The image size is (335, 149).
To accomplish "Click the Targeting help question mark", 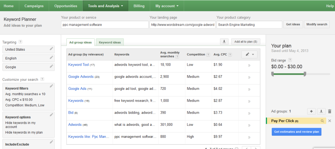I will (20, 42).
